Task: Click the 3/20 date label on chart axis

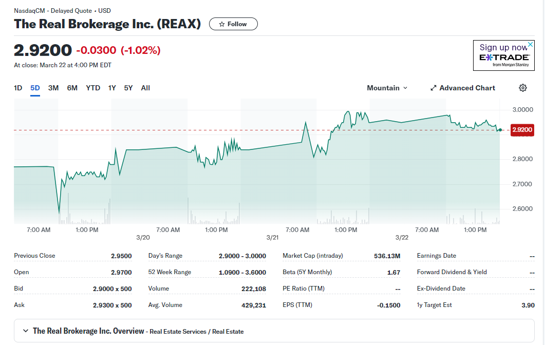Action: 143,238
